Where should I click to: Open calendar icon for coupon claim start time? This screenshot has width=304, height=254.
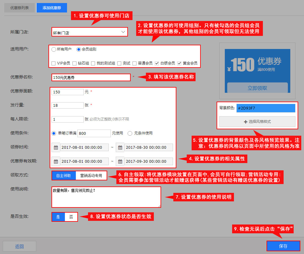pos(56,148)
